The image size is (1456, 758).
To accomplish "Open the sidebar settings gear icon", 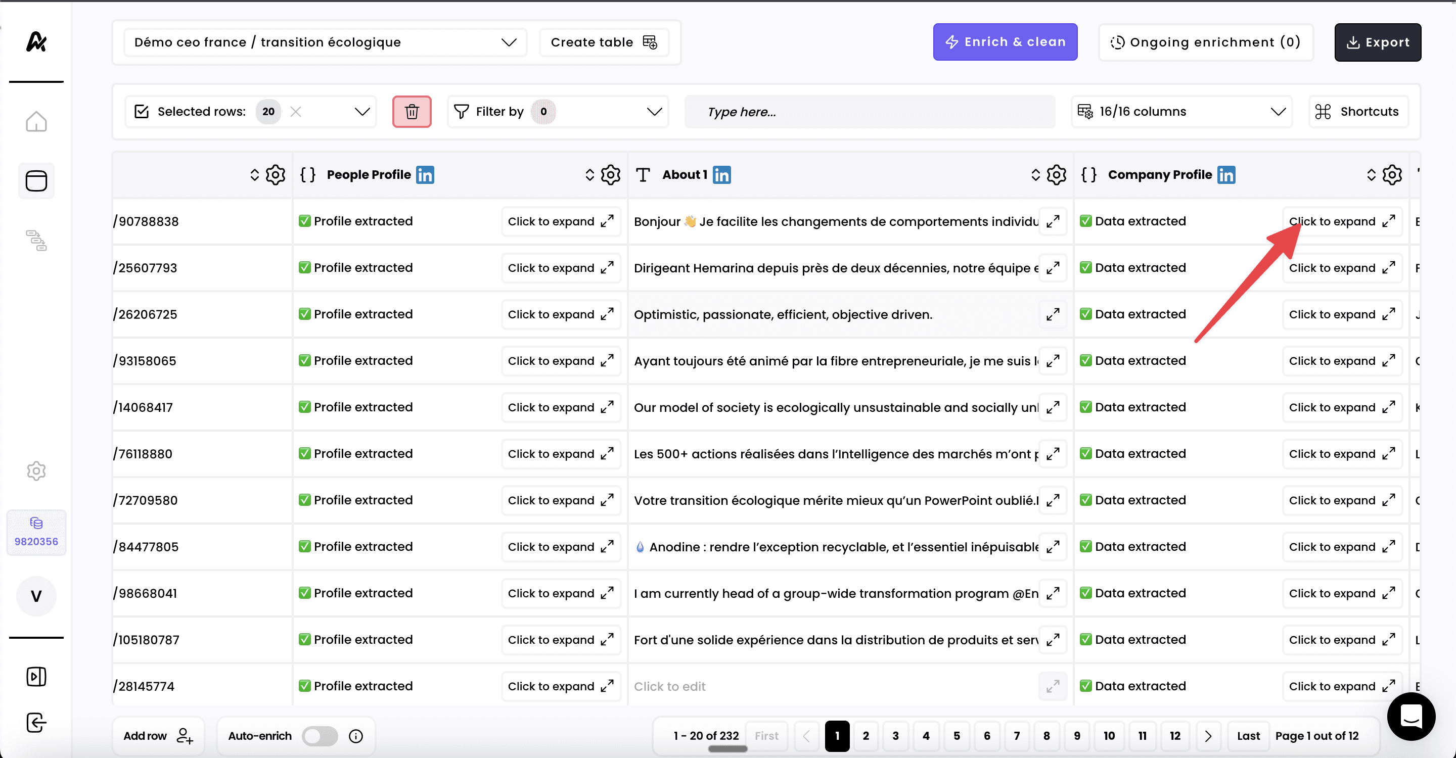I will click(x=36, y=470).
